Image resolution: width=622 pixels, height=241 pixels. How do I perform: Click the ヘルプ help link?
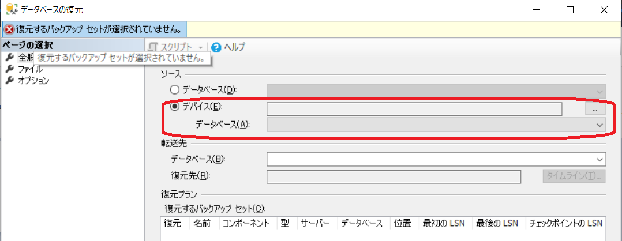(234, 47)
